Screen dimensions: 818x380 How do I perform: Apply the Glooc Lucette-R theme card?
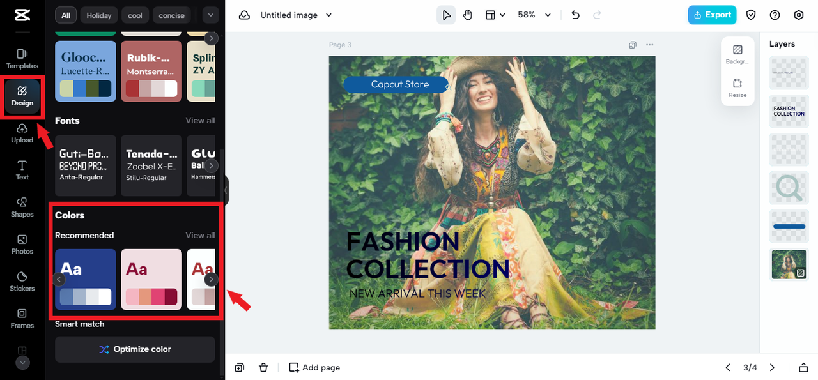[x=86, y=71]
